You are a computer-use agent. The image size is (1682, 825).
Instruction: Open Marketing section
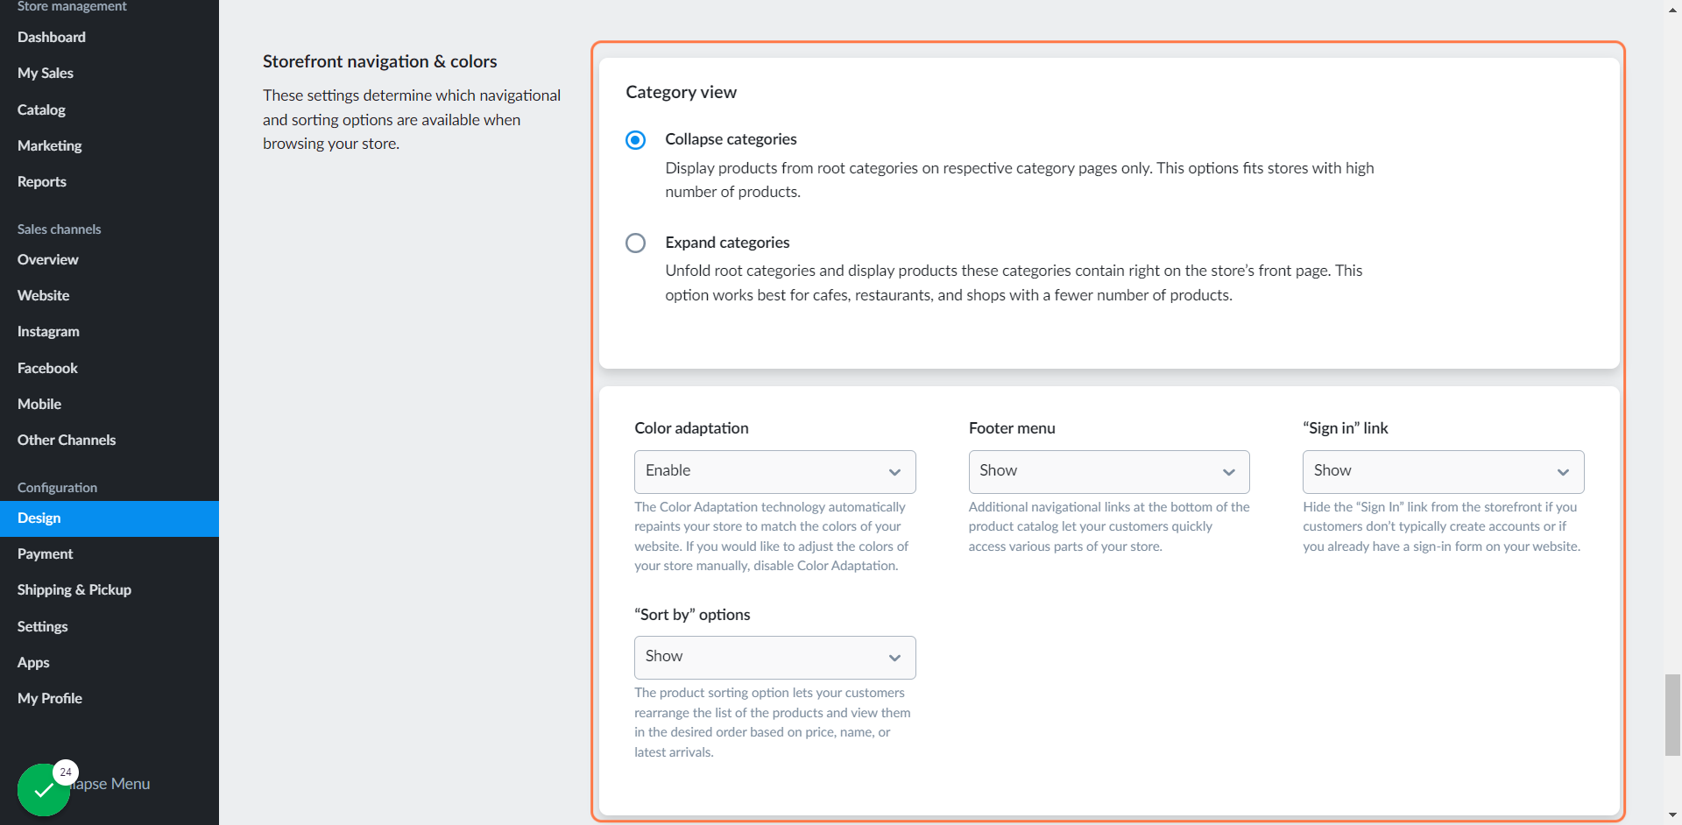click(x=49, y=145)
